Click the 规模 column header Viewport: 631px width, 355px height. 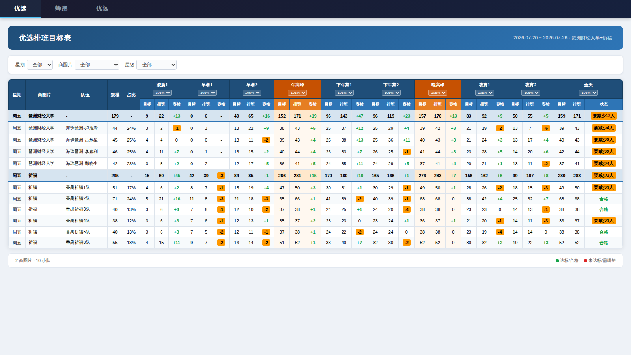[115, 95]
